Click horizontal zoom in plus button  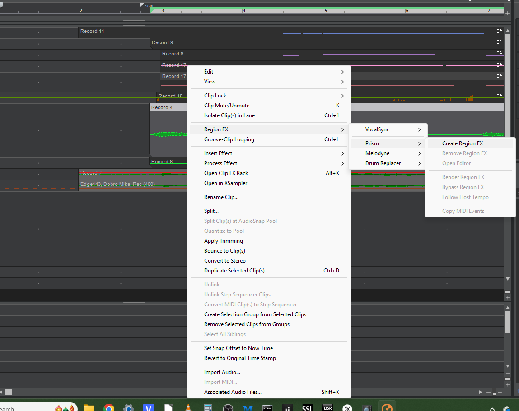[500, 392]
